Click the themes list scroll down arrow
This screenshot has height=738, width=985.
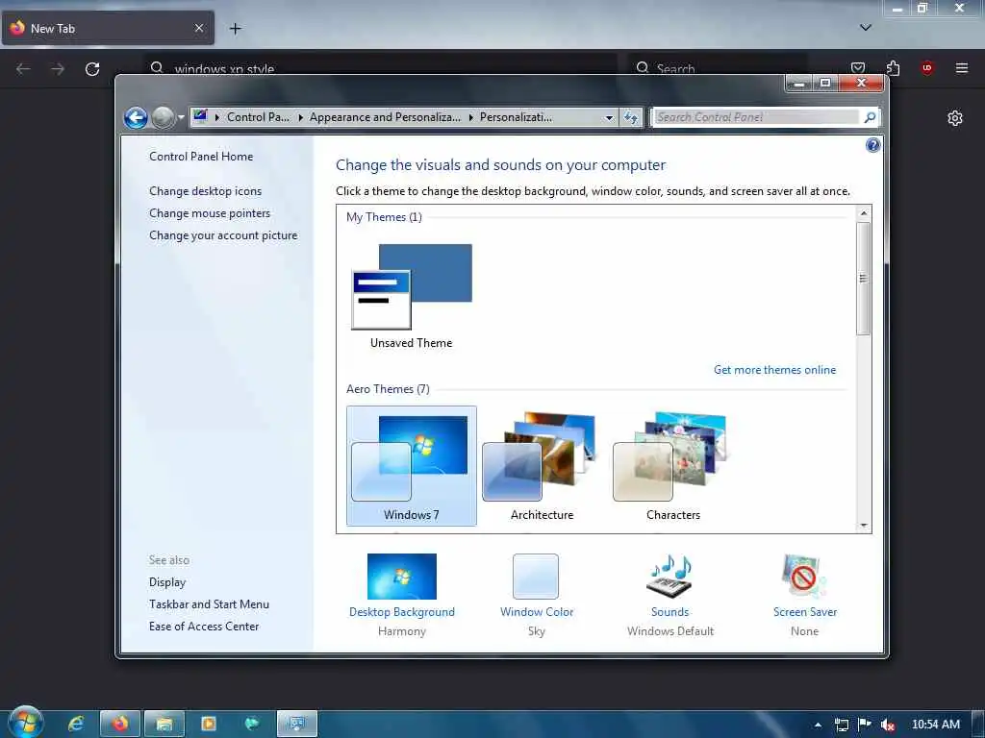(x=864, y=526)
